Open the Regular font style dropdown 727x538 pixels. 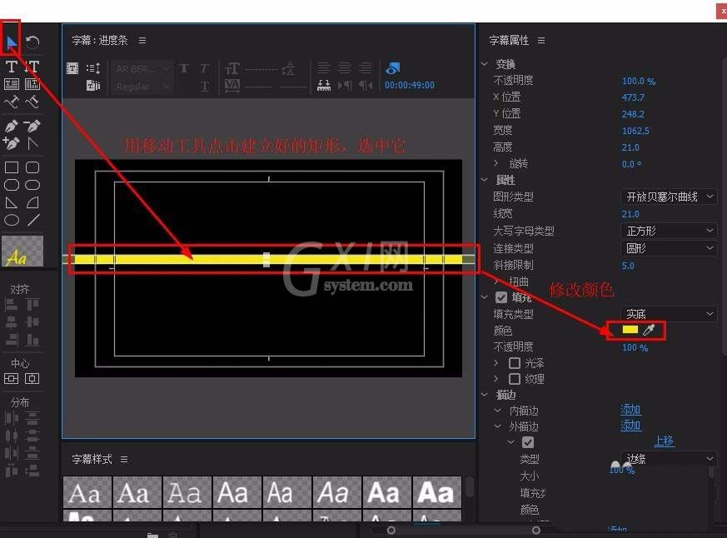pos(142,87)
